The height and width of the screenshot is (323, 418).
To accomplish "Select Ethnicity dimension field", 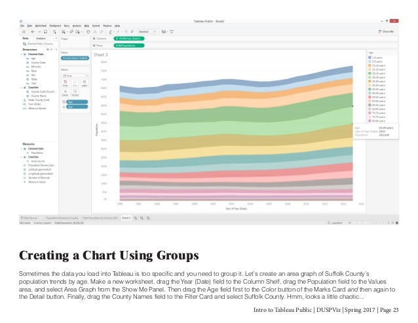I will pos(36,67).
